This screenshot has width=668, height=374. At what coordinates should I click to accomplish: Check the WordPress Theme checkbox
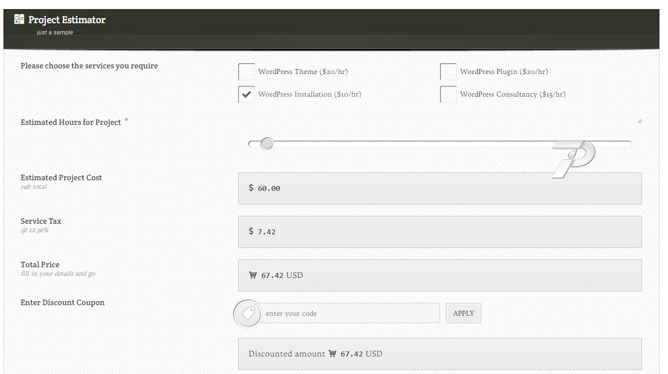pyautogui.click(x=246, y=72)
